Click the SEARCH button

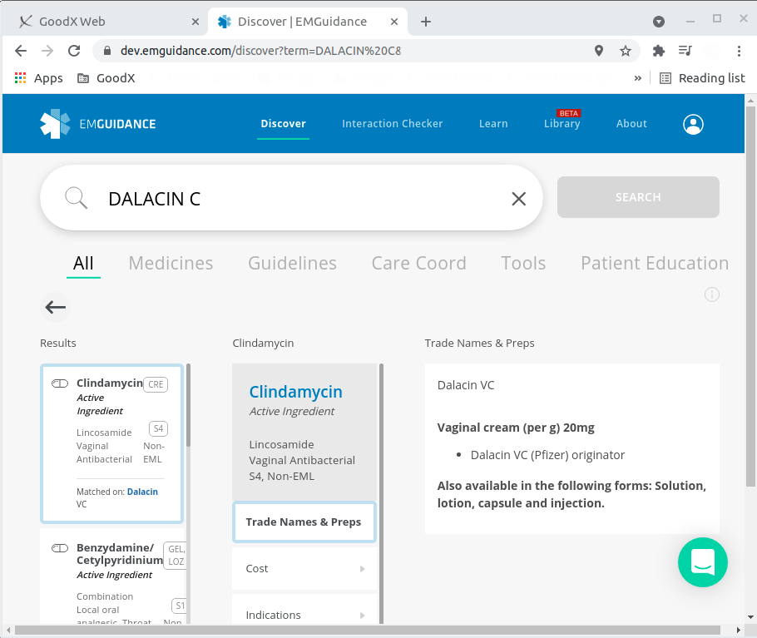pyautogui.click(x=638, y=197)
